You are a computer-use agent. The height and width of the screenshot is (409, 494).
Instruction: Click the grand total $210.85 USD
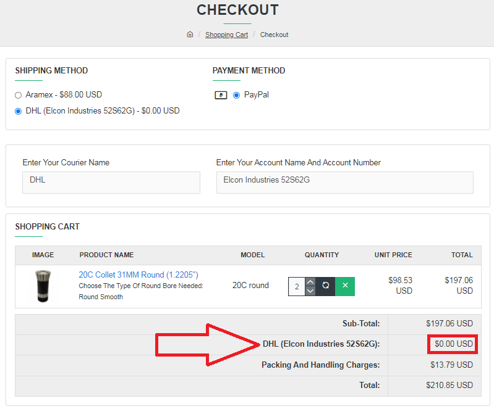[449, 385]
